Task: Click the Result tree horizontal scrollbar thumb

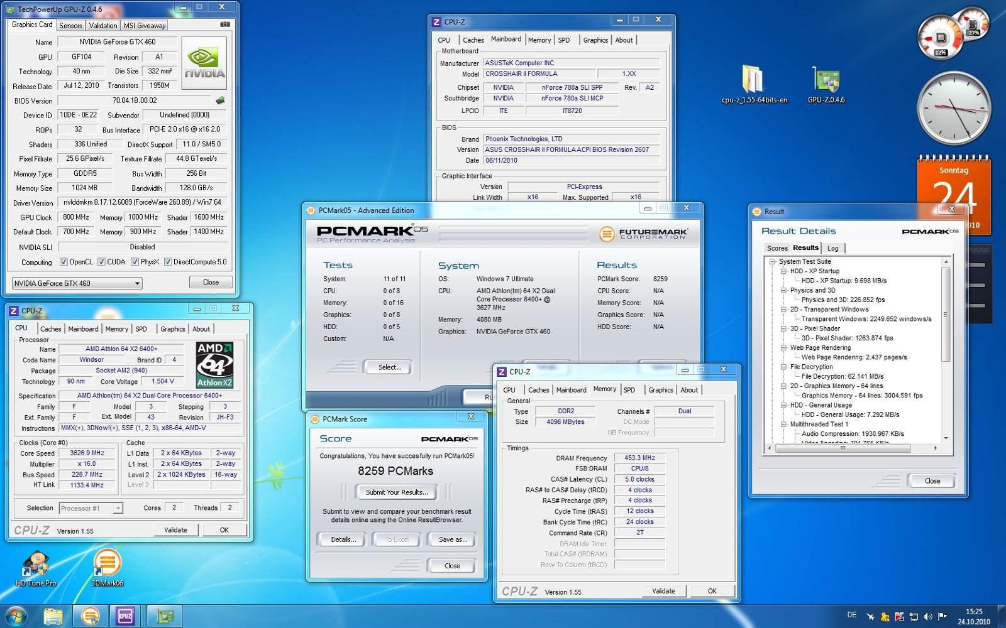Action: pos(843,448)
